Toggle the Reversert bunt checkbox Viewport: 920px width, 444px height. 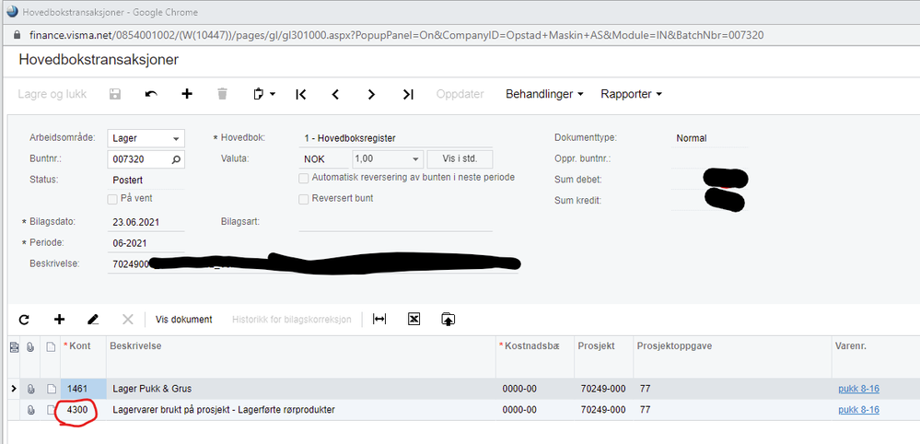pos(303,199)
